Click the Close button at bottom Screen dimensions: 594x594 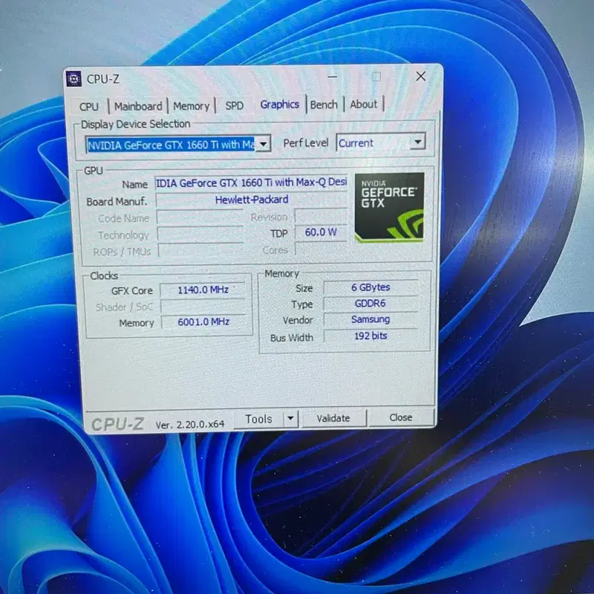401,417
